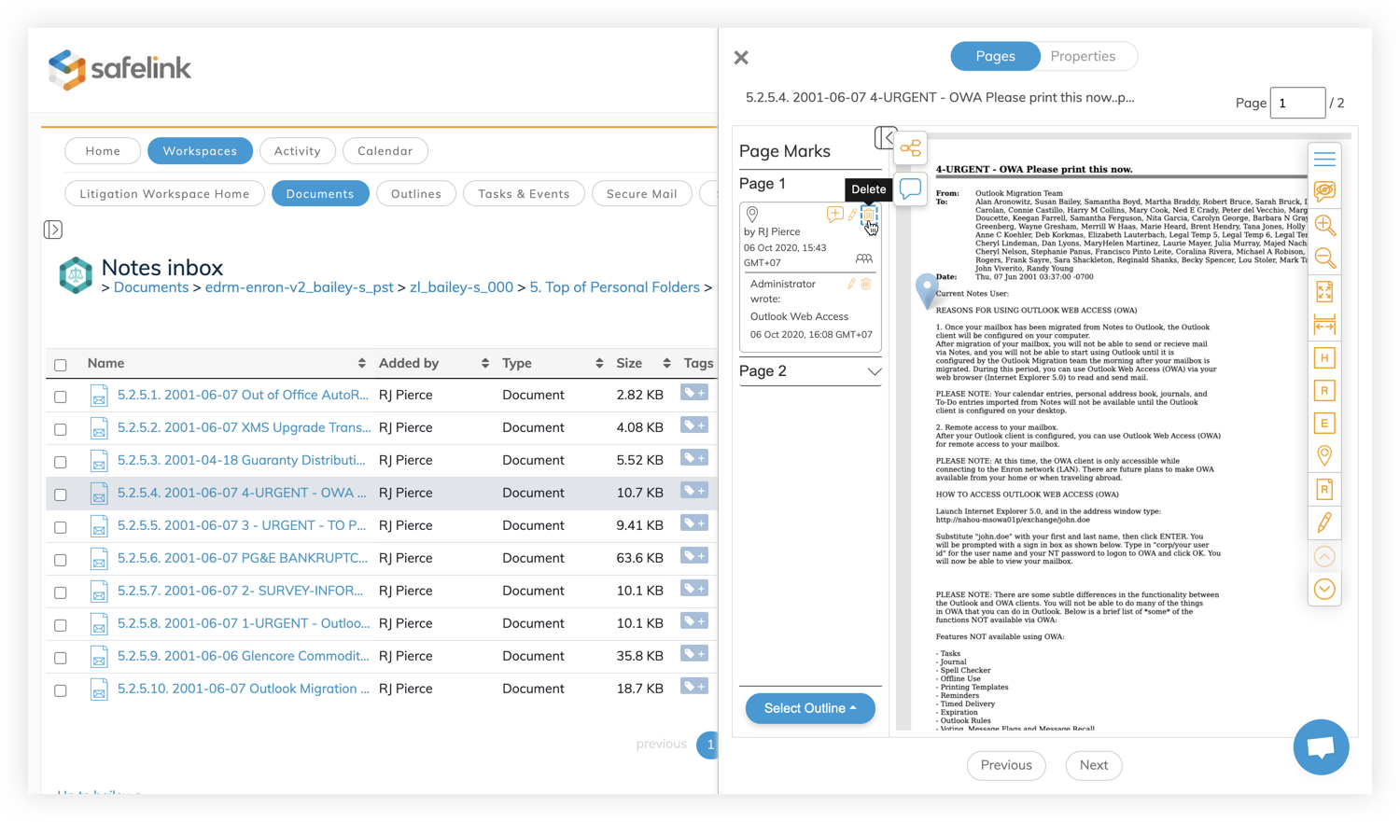
Task: Check the 5.2.5.2 XMS Upgrade row
Action: (61, 429)
